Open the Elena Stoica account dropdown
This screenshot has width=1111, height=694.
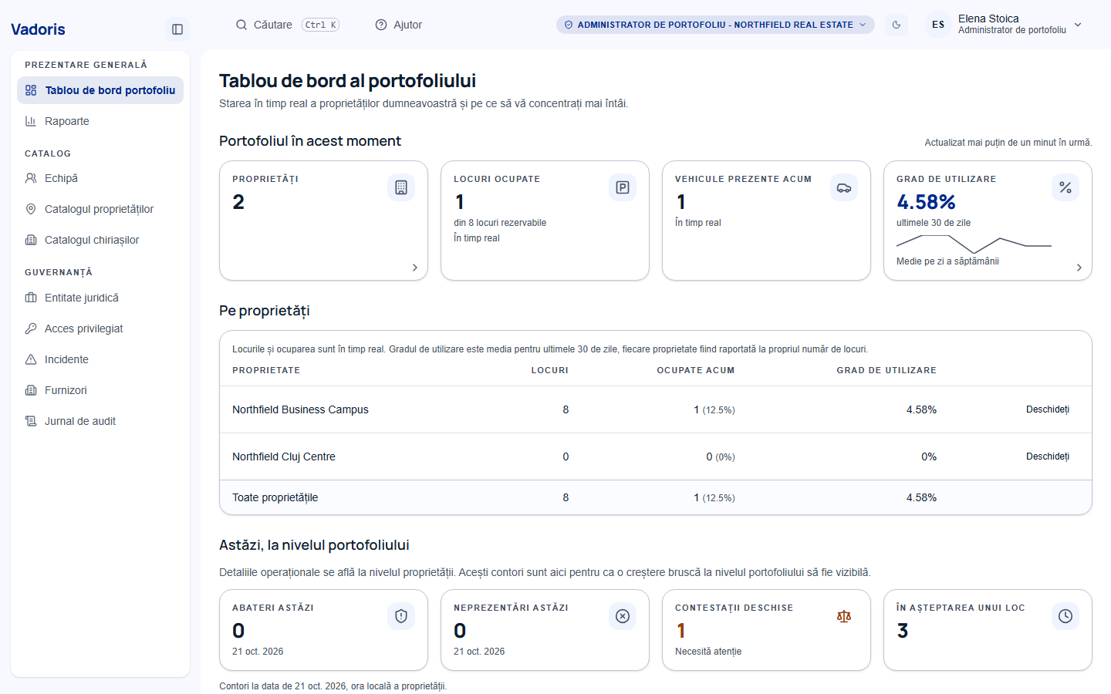[1005, 25]
